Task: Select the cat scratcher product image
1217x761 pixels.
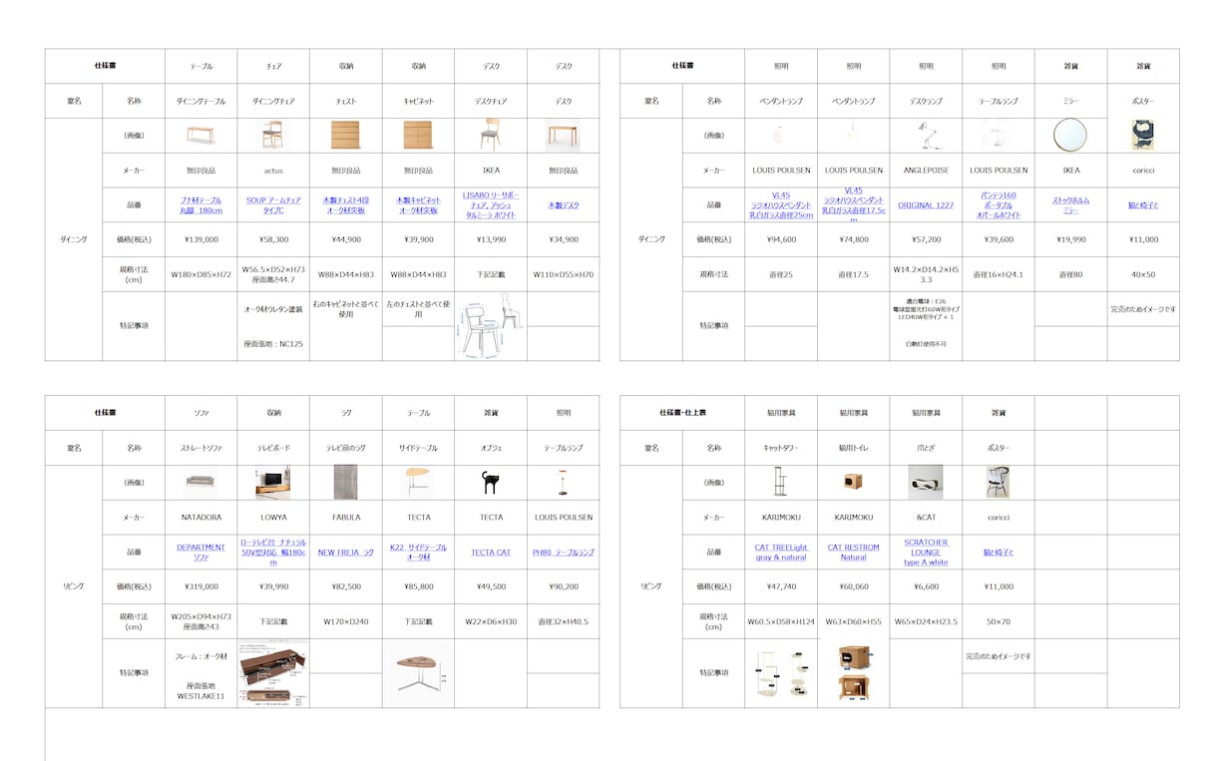Action: [926, 482]
